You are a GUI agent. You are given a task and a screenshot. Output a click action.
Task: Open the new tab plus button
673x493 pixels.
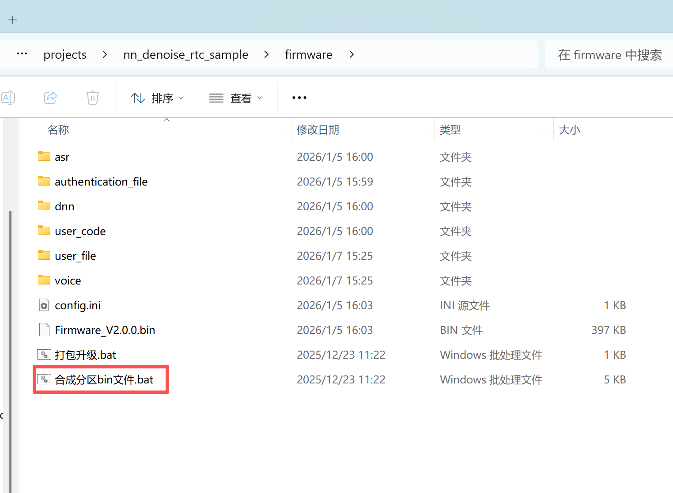[13, 20]
